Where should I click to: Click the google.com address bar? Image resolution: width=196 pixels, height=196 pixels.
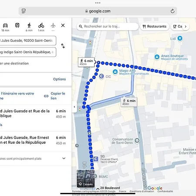pyautogui.click(x=98, y=11)
